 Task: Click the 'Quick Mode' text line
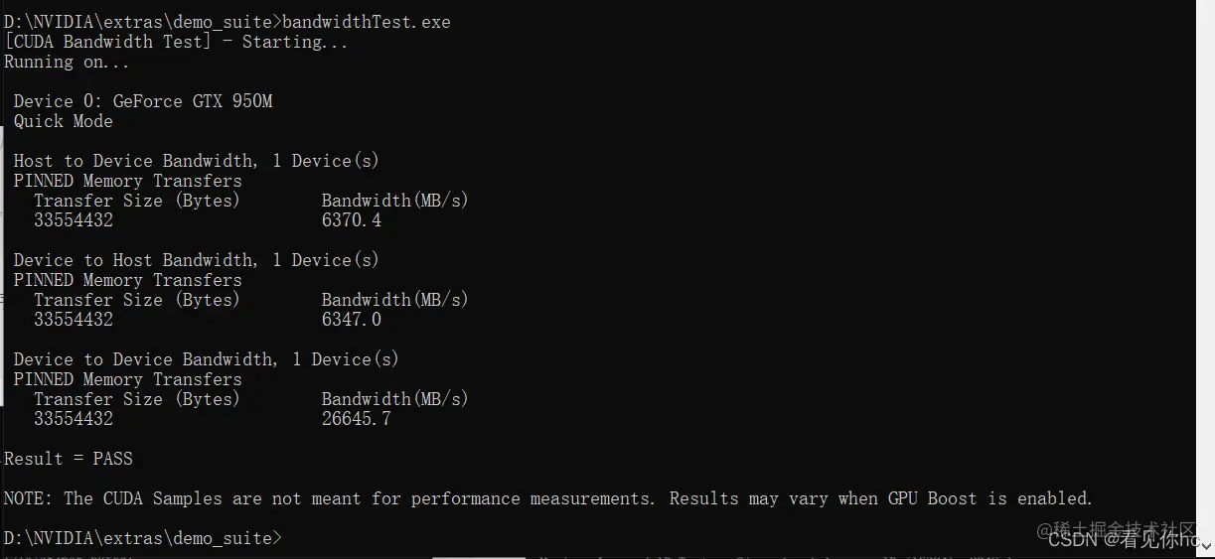pos(64,121)
